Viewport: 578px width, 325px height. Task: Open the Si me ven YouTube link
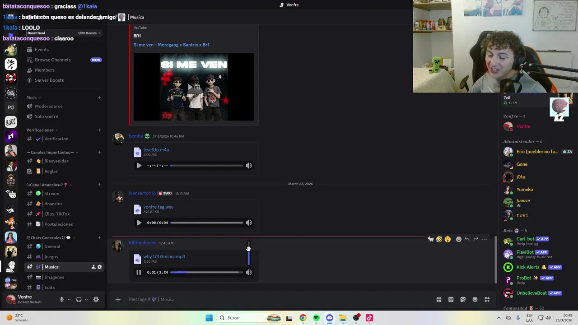pyautogui.click(x=171, y=45)
